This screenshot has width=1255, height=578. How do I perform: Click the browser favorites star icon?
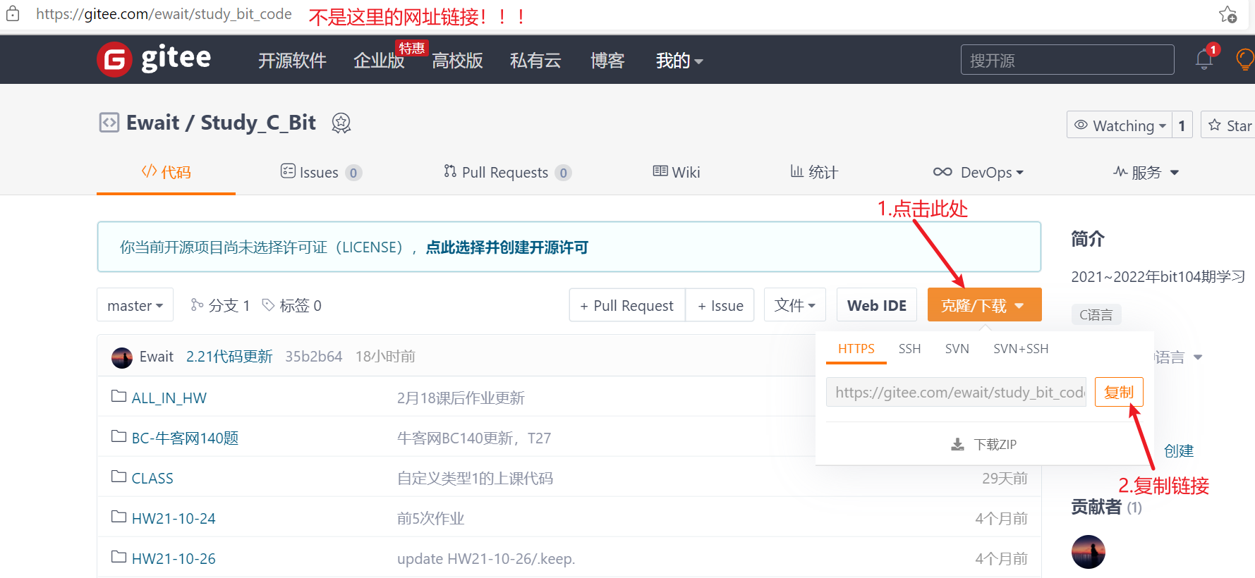(x=1228, y=14)
